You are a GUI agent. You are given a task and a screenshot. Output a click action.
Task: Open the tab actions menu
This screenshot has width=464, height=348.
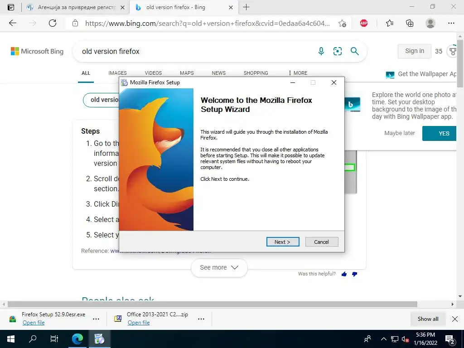click(11, 7)
